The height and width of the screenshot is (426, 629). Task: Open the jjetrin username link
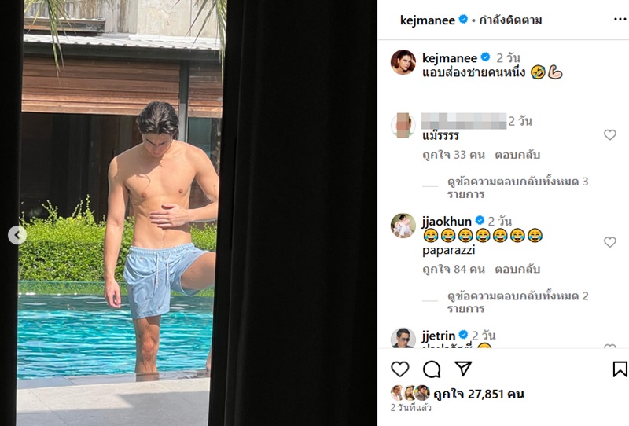coord(439,336)
